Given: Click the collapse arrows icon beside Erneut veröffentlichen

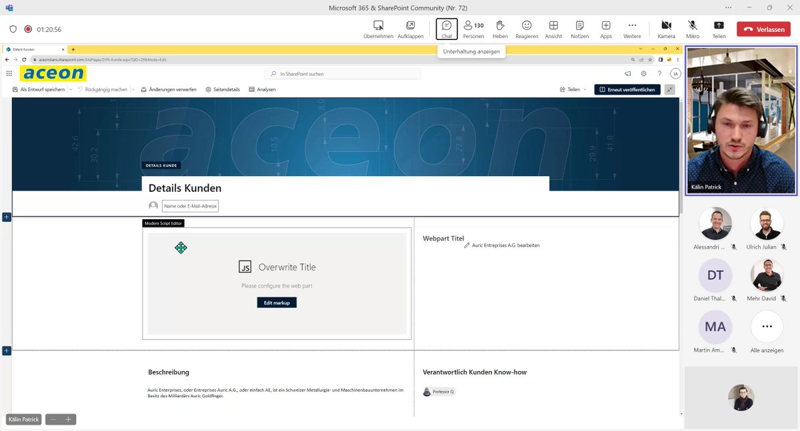Looking at the screenshot, I should (x=669, y=89).
